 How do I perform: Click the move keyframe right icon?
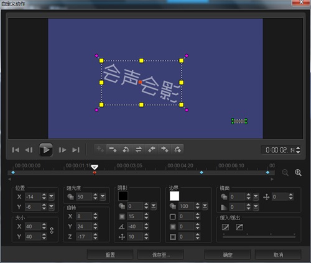coord(165,149)
